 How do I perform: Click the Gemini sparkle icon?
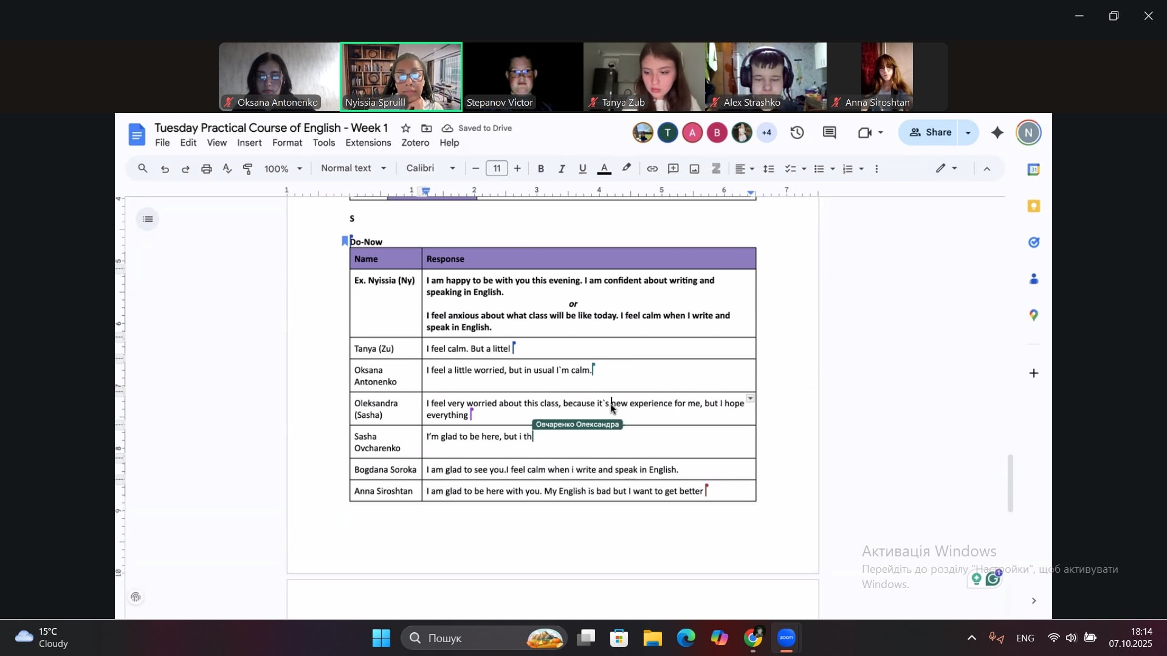(997, 132)
